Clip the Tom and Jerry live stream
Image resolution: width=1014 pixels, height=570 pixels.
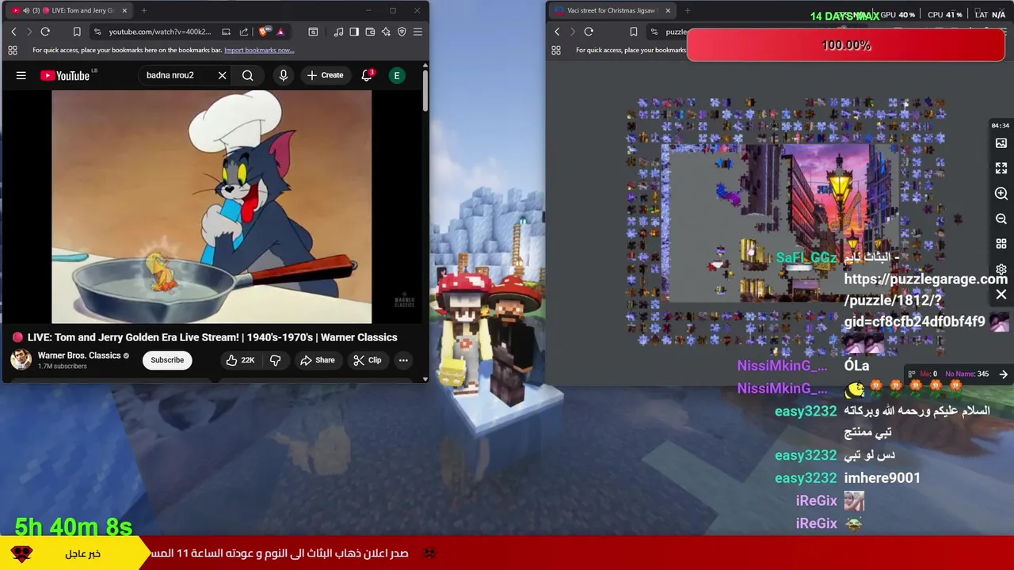pyautogui.click(x=368, y=360)
